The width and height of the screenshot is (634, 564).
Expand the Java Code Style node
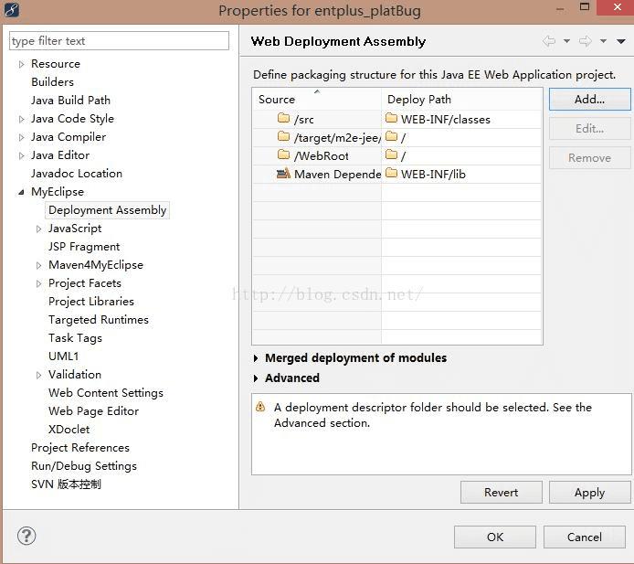click(x=22, y=119)
